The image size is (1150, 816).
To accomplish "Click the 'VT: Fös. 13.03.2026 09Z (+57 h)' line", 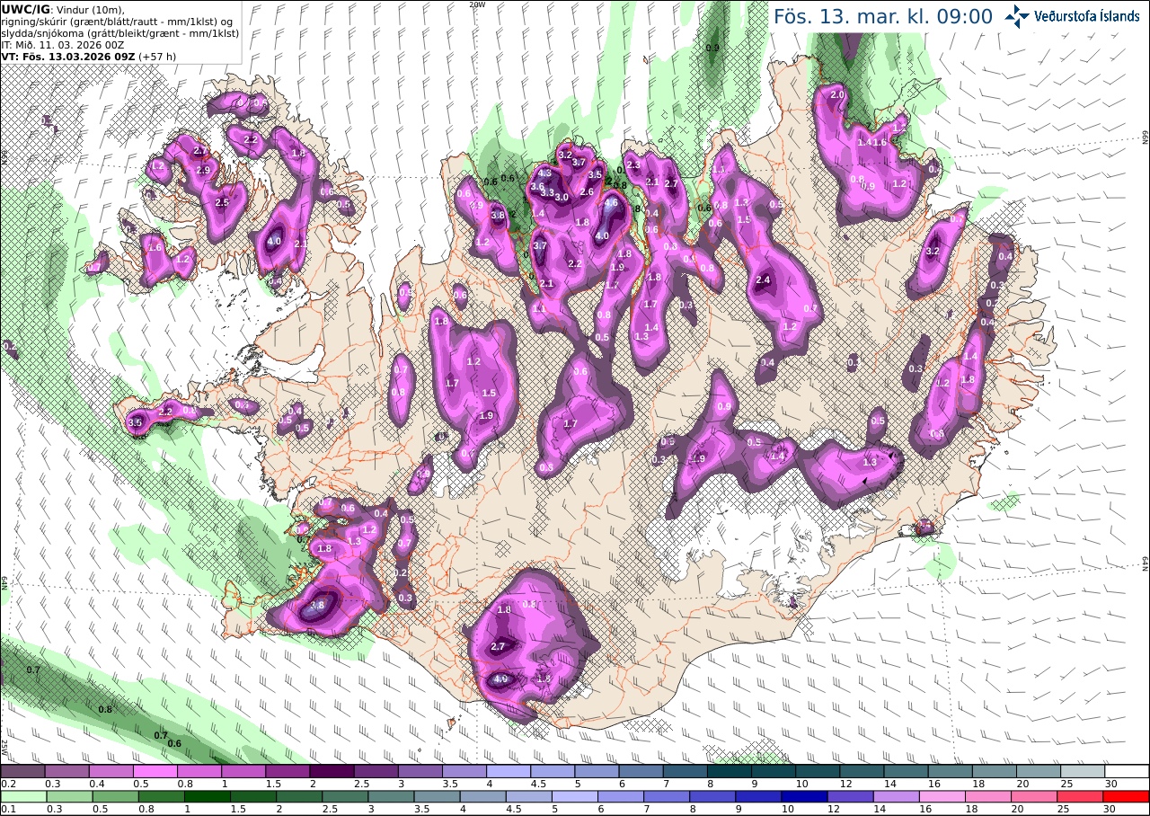I will pos(89,57).
